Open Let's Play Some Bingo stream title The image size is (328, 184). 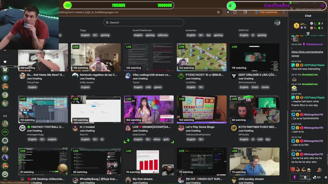[200, 127]
